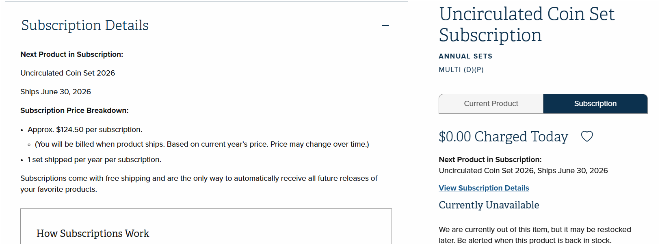660x245 pixels.
Task: Click the Uncirculated Coin Set 2026 text under Subscription Details
Action: (x=68, y=73)
